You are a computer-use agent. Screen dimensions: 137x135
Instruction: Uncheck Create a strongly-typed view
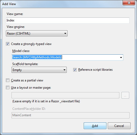(8, 44)
